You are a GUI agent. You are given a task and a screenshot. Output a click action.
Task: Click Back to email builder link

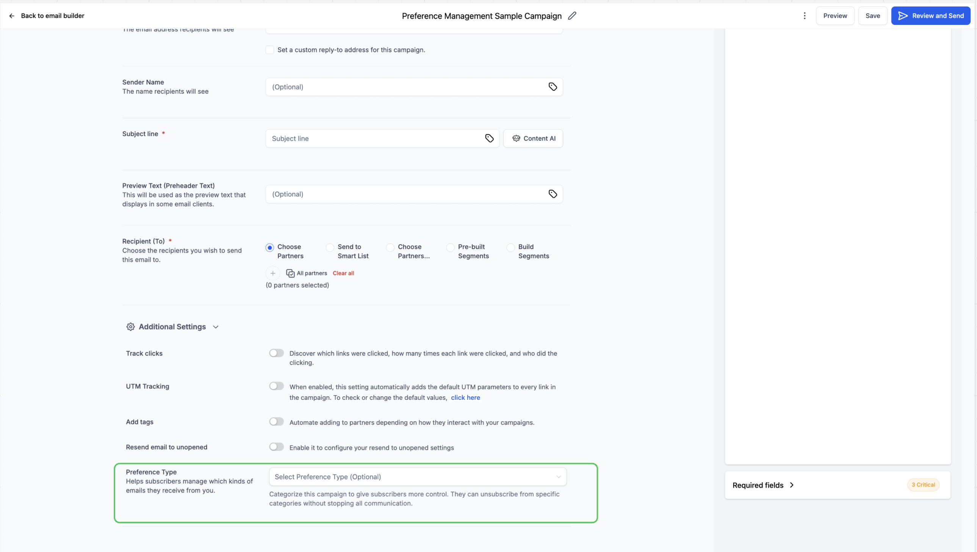point(52,16)
